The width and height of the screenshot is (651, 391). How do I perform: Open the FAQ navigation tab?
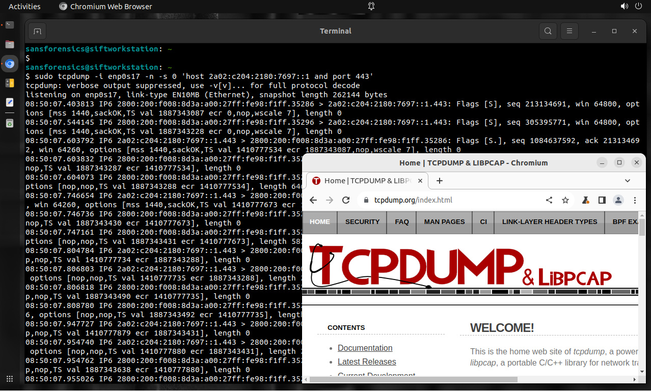(x=402, y=222)
